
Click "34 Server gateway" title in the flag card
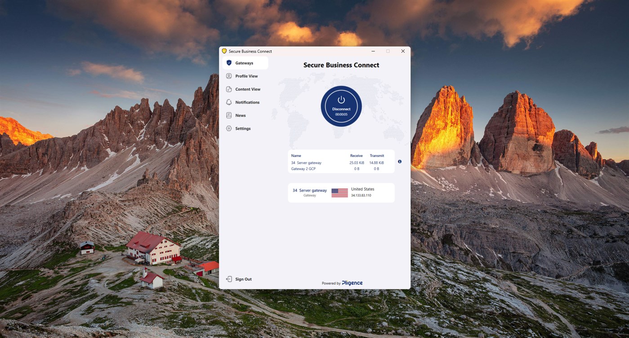[310, 190]
